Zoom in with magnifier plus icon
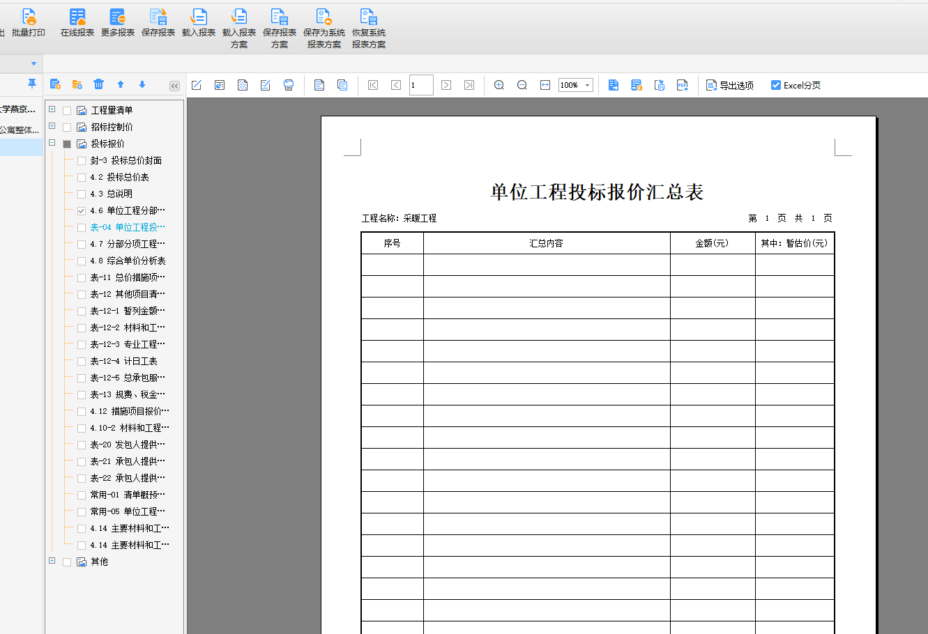Image resolution: width=928 pixels, height=634 pixels. pos(499,85)
